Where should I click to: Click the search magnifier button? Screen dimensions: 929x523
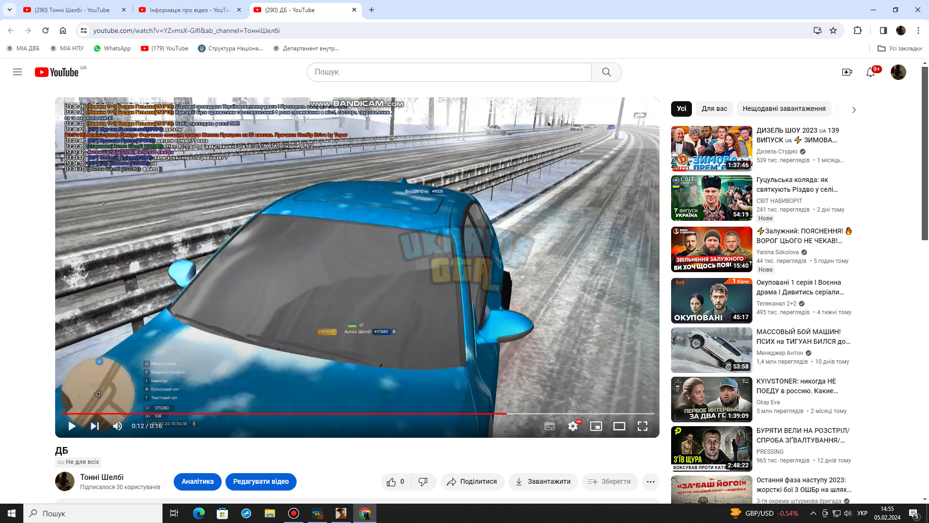point(606,72)
